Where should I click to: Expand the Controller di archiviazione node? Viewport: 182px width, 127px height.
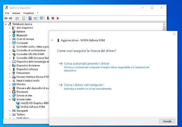tap(10, 51)
